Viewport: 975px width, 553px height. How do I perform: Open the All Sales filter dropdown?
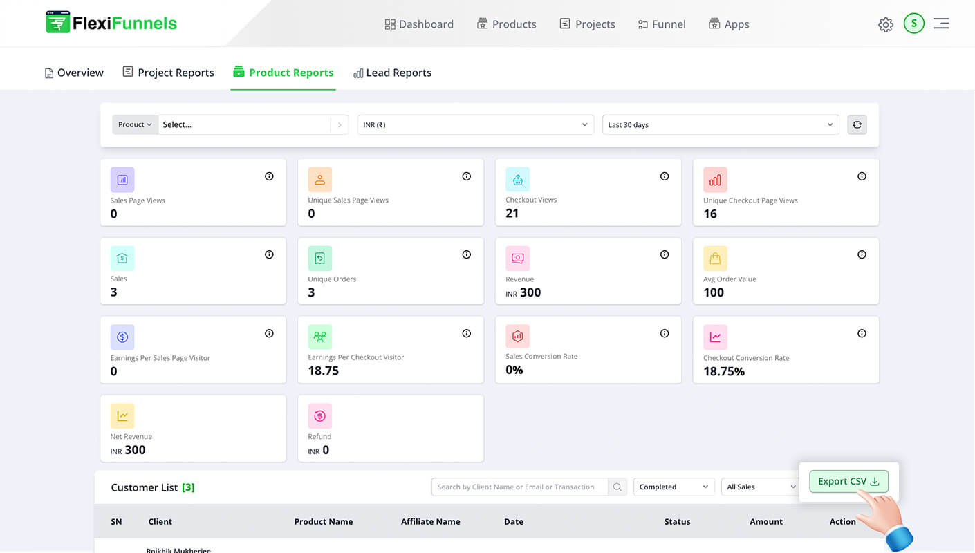(760, 487)
